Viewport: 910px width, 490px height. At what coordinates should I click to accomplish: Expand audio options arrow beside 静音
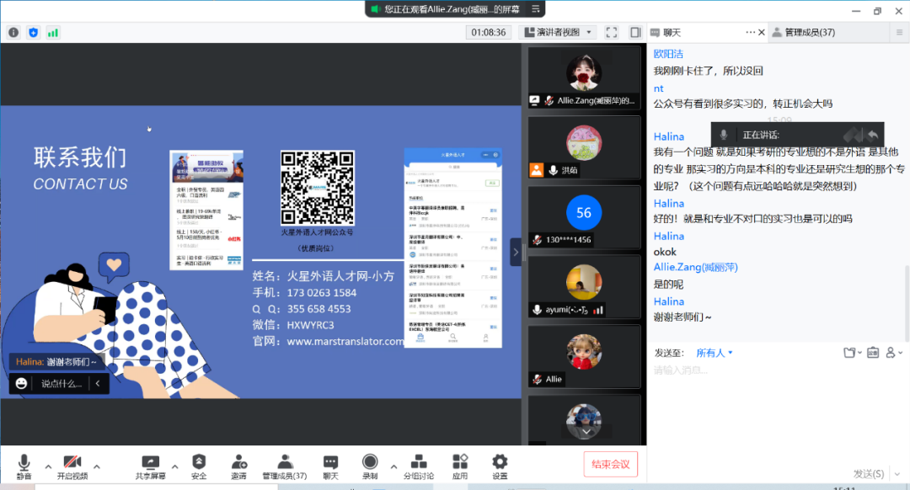coord(48,466)
